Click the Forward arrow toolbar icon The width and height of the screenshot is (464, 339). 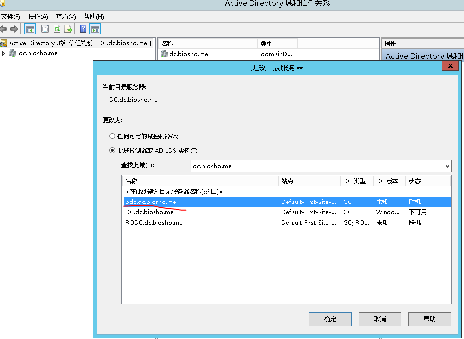(x=14, y=29)
